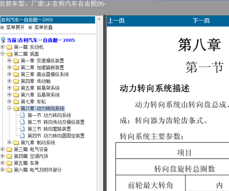Collapse 第二篇 底盘 node
Image resolution: width=229 pixels, height=191 pixels.
tap(2, 54)
